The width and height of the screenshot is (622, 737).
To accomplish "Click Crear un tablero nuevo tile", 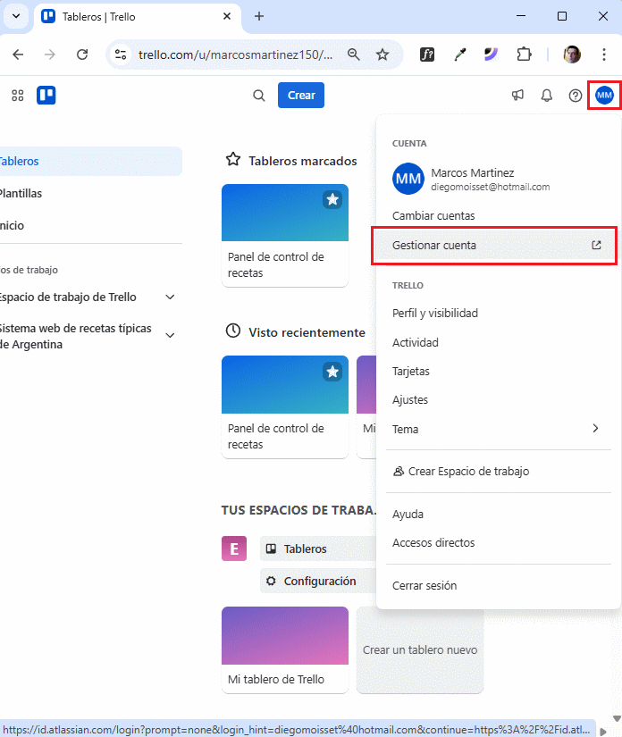I will click(x=420, y=650).
